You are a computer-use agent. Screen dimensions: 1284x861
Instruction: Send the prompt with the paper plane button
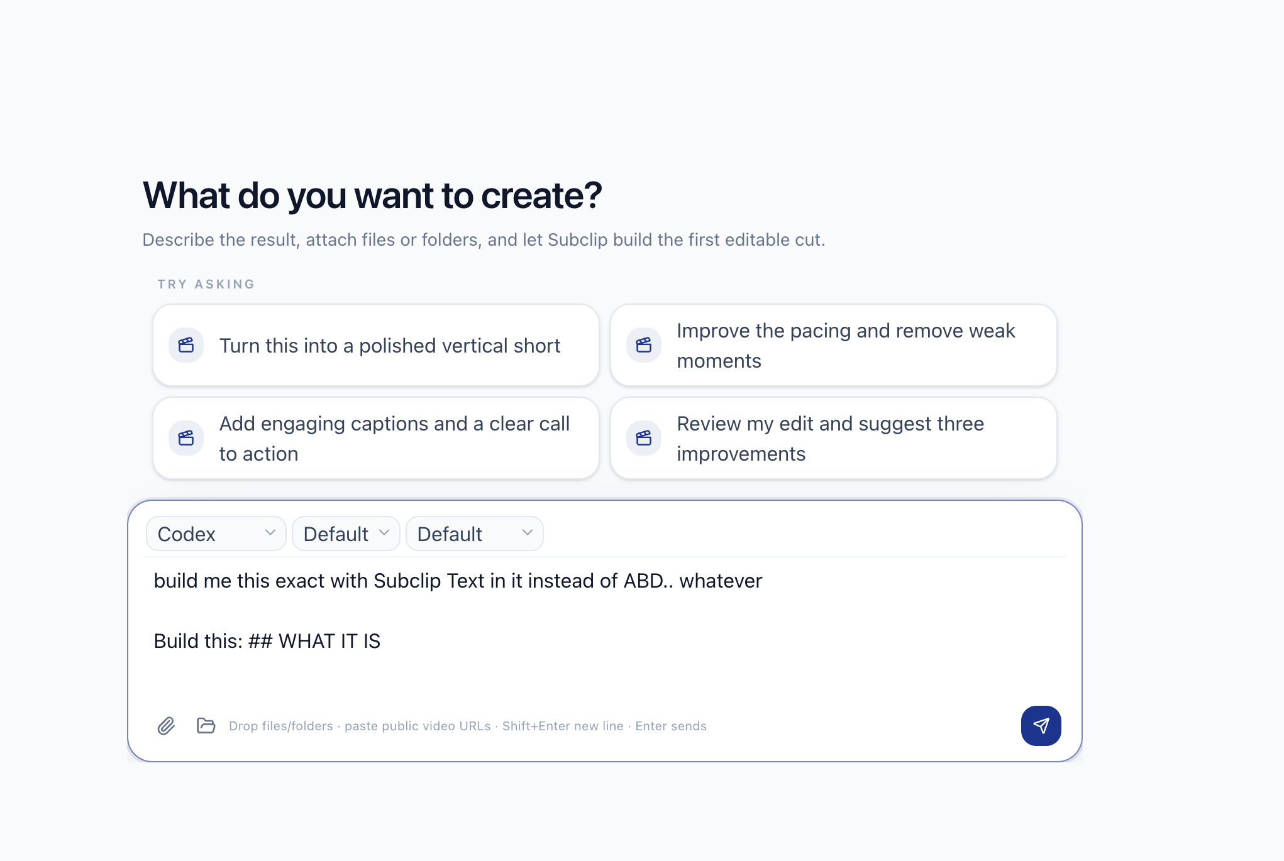[1041, 726]
